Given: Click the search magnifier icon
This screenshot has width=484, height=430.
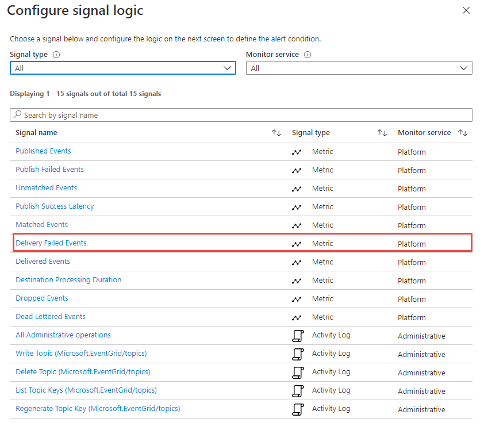Looking at the screenshot, I should click(x=17, y=114).
